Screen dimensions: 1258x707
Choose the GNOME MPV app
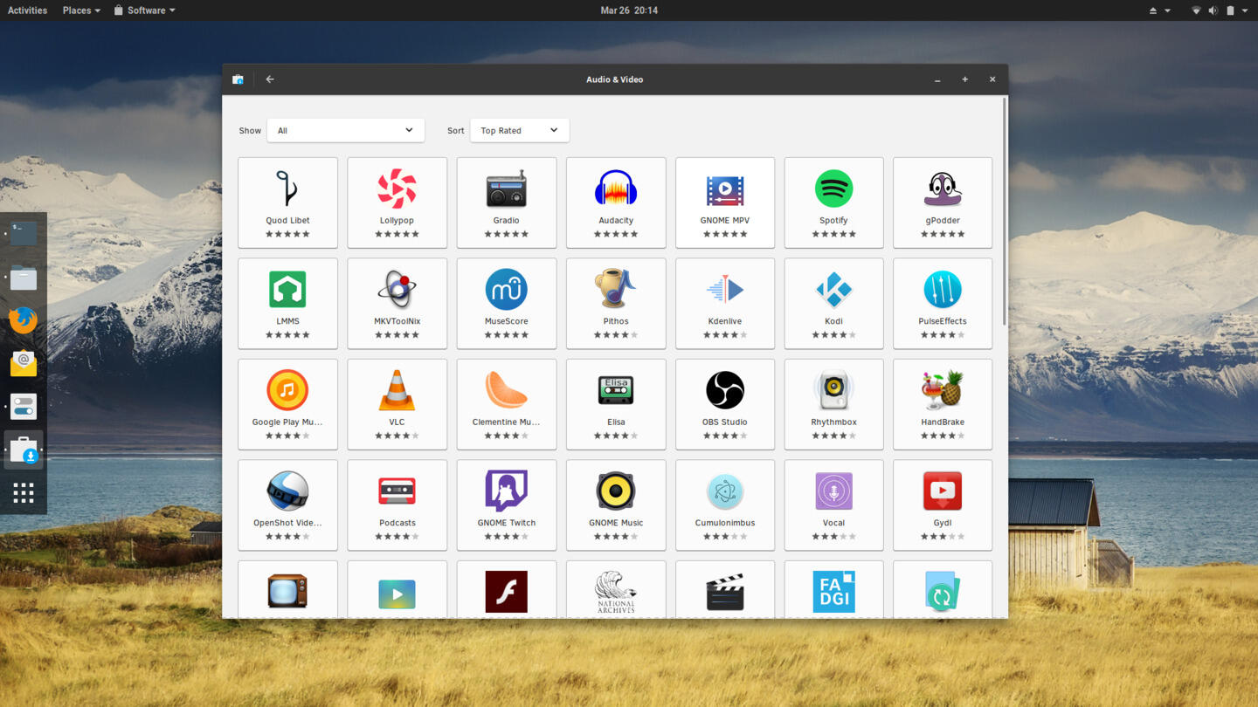pos(724,202)
